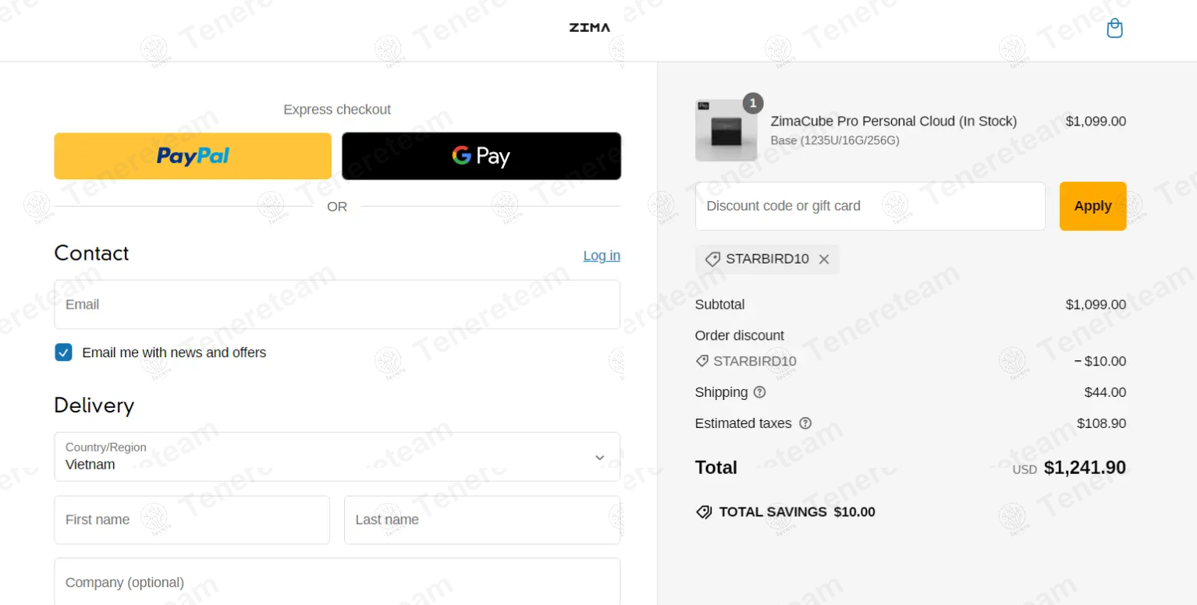
Task: Click the Total Savings tag icon
Action: (704, 512)
